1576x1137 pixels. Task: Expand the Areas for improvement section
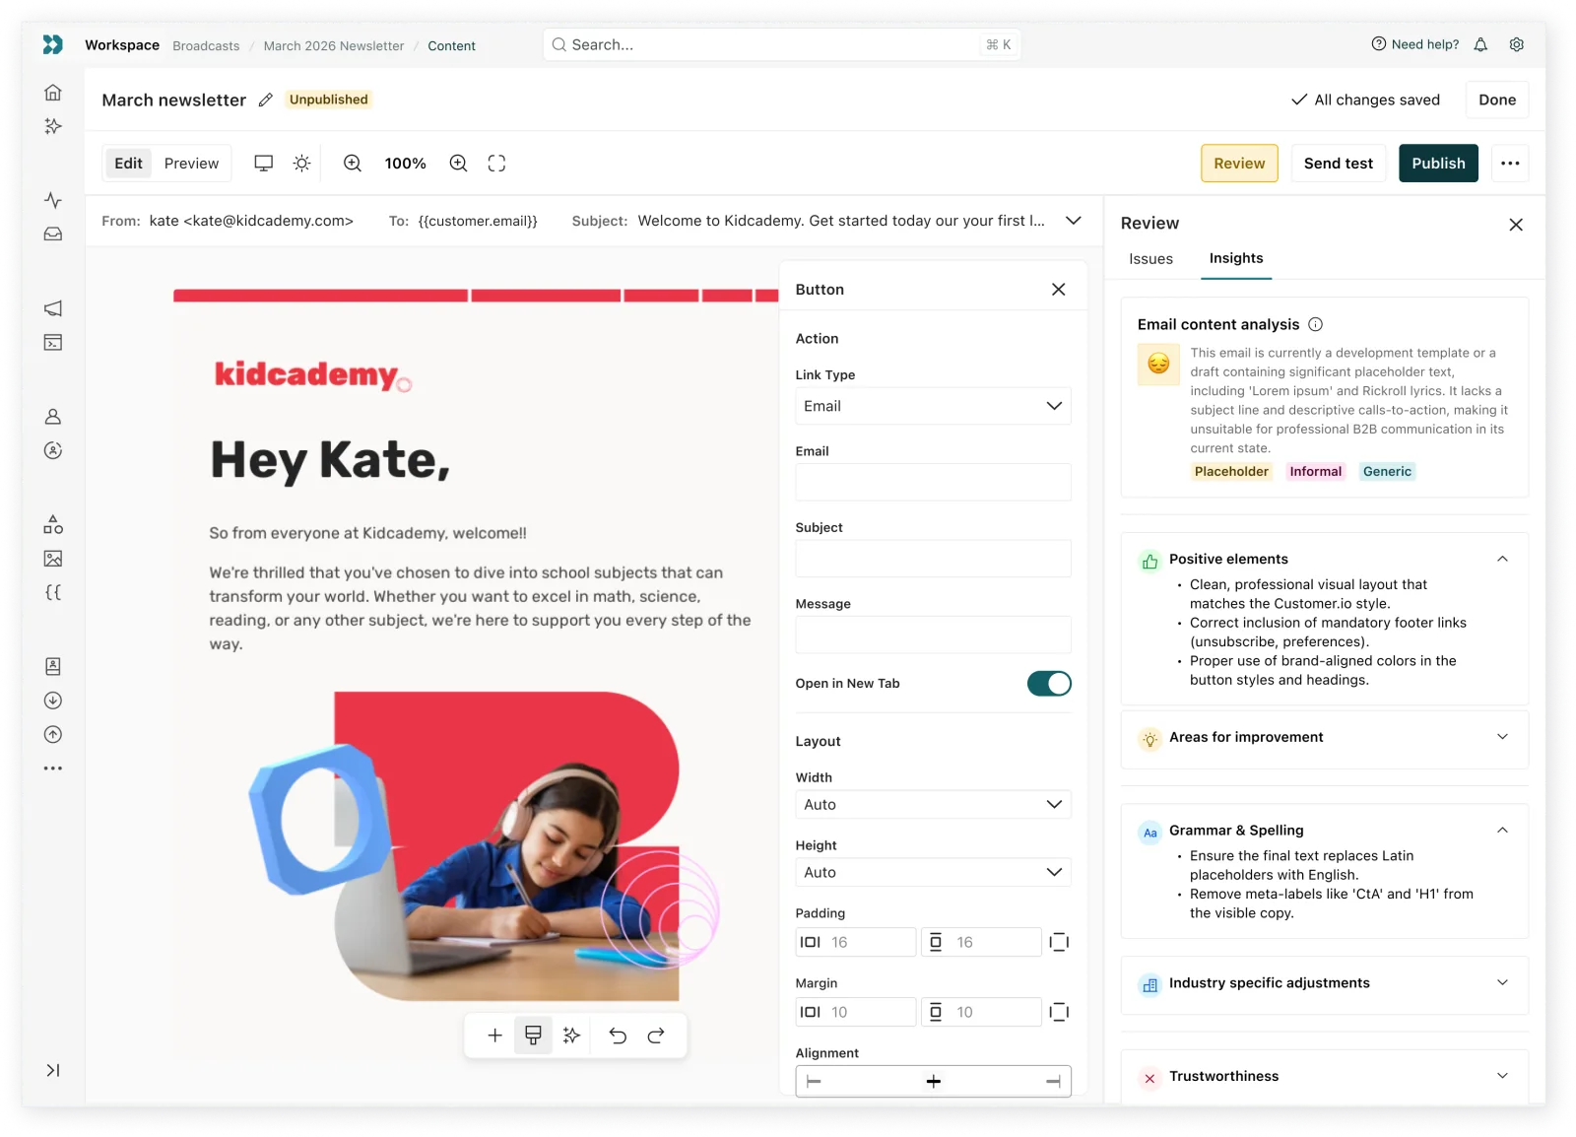[x=1503, y=738]
